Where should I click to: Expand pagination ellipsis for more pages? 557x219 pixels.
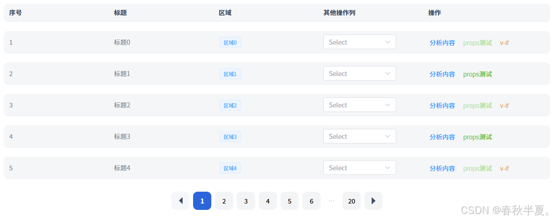click(x=332, y=201)
